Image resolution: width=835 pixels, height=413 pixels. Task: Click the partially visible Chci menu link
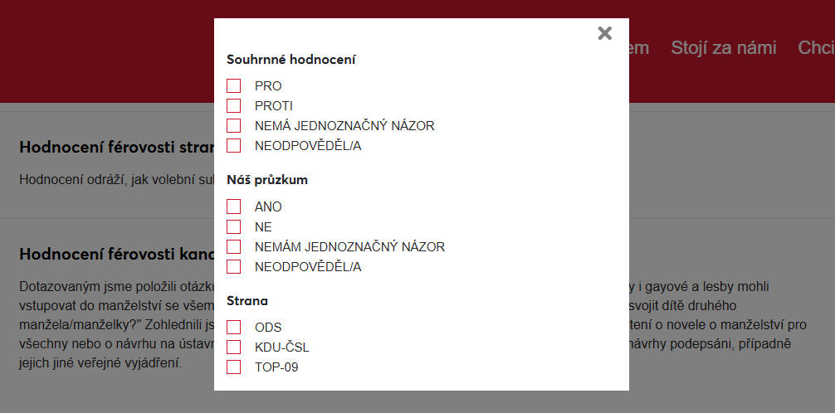(815, 48)
